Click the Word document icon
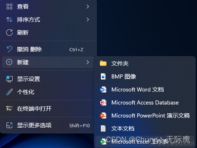197x148 pixels. click(103, 89)
